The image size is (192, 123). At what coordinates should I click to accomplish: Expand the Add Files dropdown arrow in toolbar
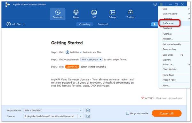click(24, 24)
